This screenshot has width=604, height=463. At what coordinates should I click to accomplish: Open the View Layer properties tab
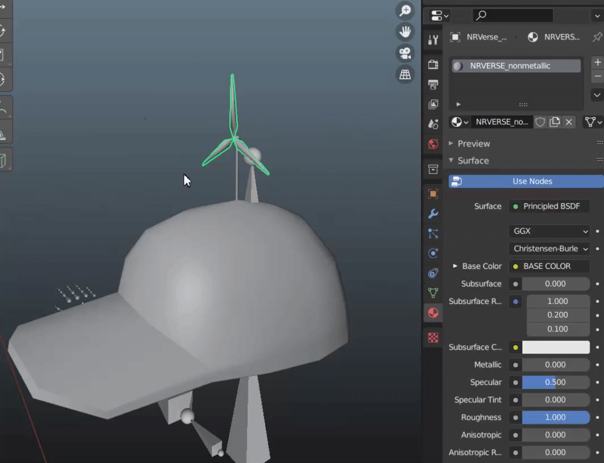pos(433,104)
